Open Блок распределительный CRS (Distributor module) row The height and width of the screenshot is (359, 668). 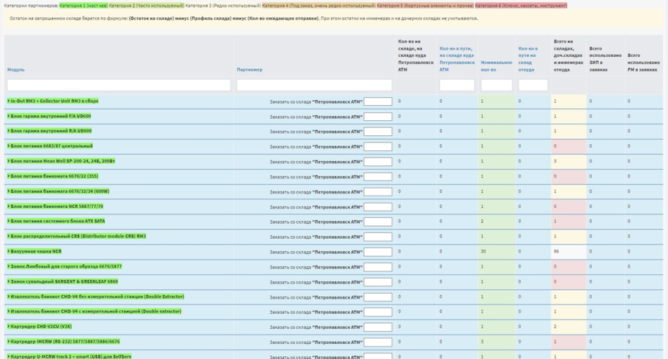tap(77, 237)
